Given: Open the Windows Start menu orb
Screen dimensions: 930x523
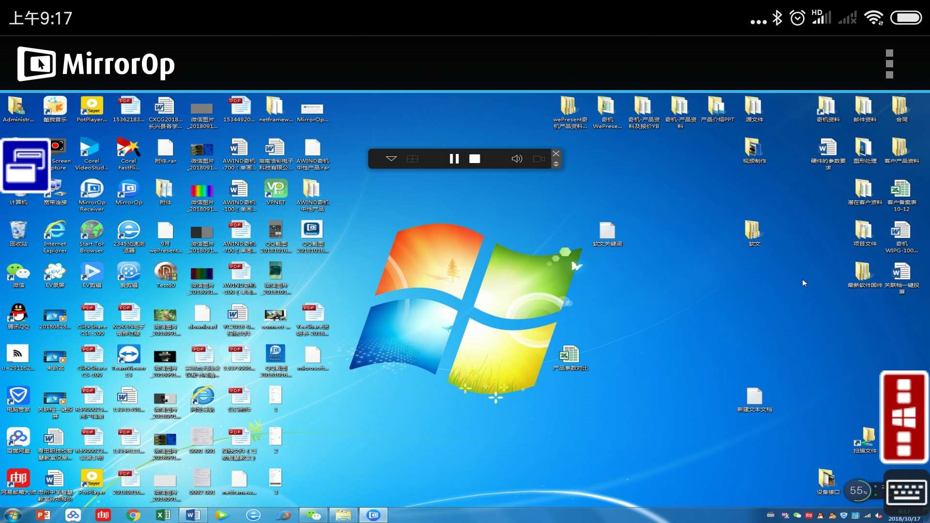Looking at the screenshot, I should point(13,515).
